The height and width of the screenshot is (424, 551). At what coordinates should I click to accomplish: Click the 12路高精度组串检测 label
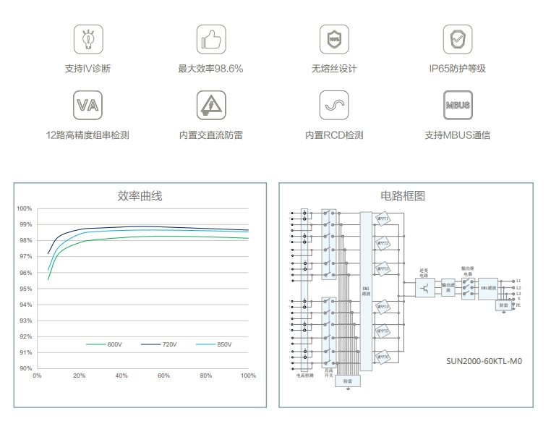tap(88, 135)
